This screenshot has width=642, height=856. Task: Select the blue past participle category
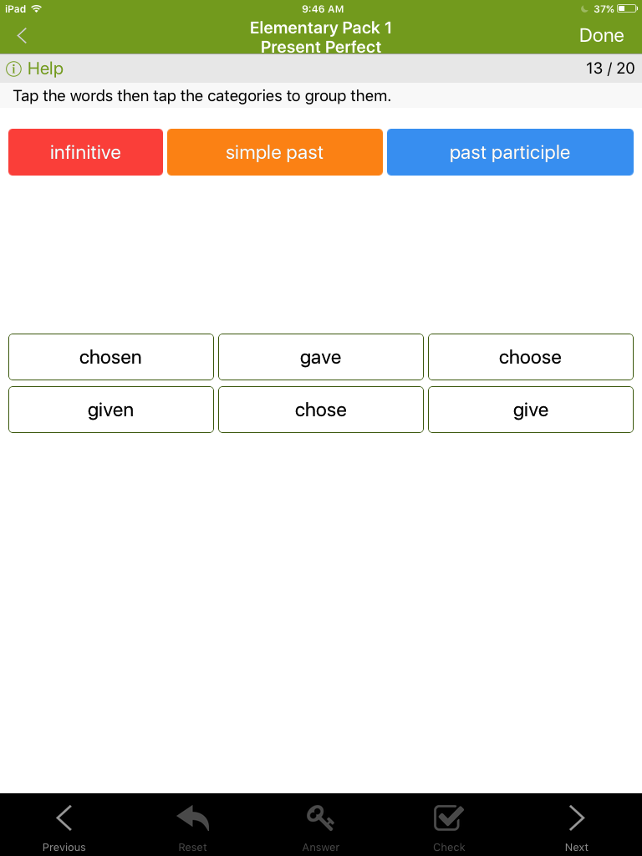510,152
